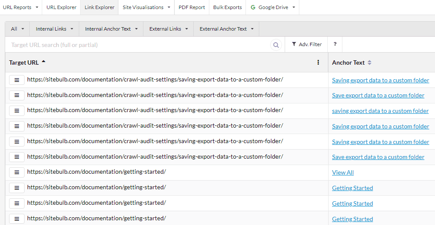435x225 pixels.
Task: Go to the Bulk Exports tab
Action: [x=227, y=7]
